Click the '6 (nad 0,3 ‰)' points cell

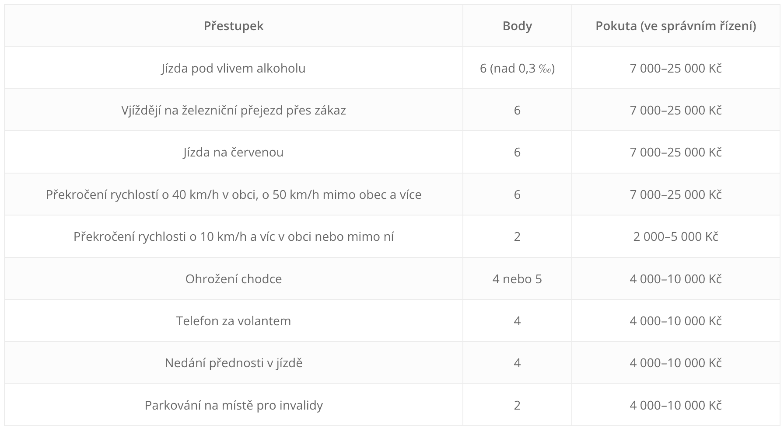(517, 68)
